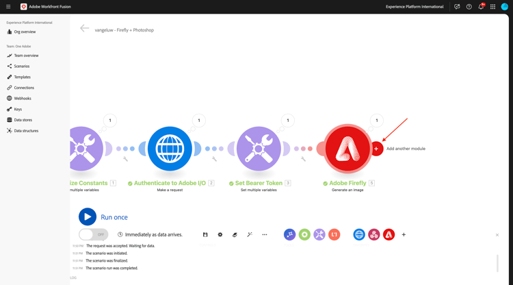Click the plus to add another module
Screen dimensions: 513x285
(376, 149)
